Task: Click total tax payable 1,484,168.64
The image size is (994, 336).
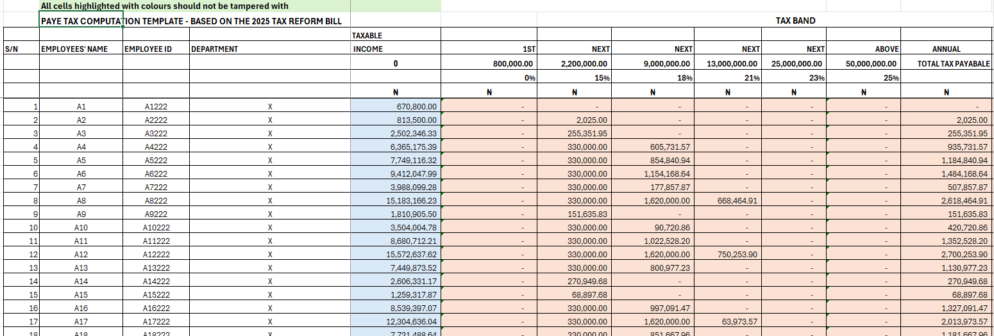Action: pyautogui.click(x=947, y=173)
